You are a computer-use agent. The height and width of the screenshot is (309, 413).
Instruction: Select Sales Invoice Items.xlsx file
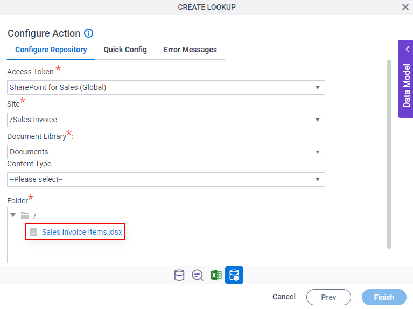(82, 232)
